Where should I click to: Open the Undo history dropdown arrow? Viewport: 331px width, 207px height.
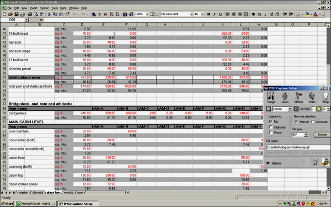(79, 14)
